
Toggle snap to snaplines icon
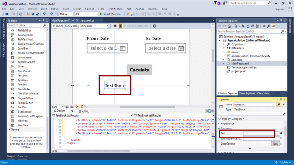click(77, 107)
